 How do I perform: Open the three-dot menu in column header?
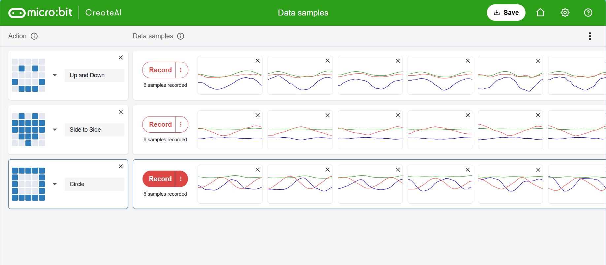[590, 36]
